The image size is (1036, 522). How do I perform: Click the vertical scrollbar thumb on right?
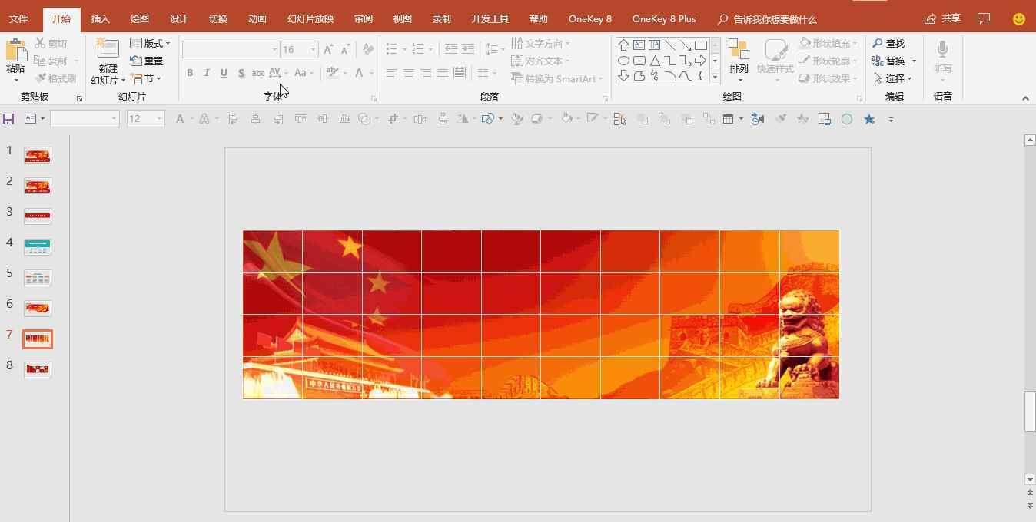coord(1030,412)
